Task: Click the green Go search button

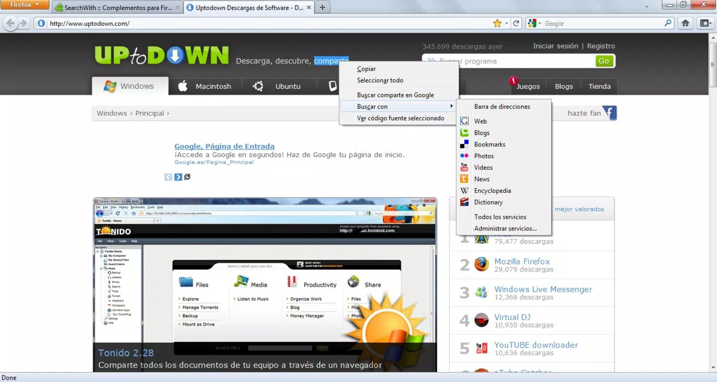Action: point(604,61)
